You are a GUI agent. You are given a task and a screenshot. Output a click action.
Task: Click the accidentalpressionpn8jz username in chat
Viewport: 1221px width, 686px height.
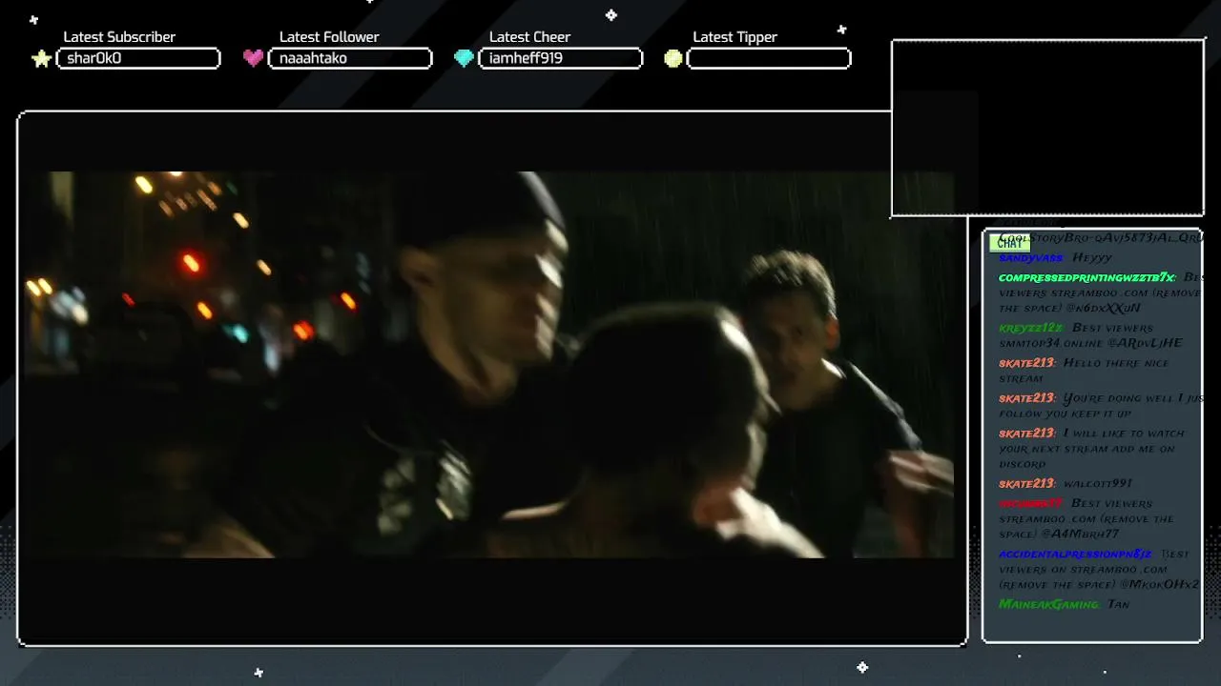click(x=1075, y=555)
